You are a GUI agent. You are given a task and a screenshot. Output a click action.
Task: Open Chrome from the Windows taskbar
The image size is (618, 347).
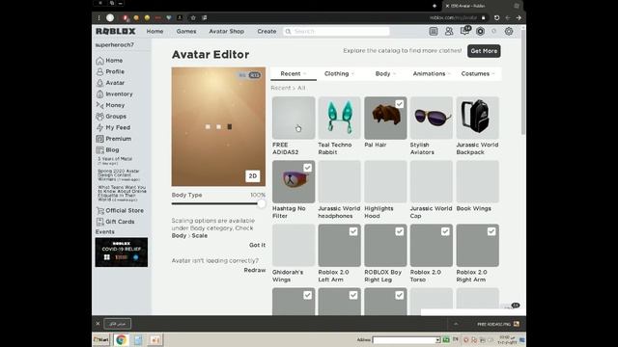click(x=122, y=339)
